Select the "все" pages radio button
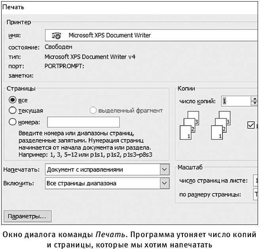Screen dimensions: 260x249 tap(12, 100)
